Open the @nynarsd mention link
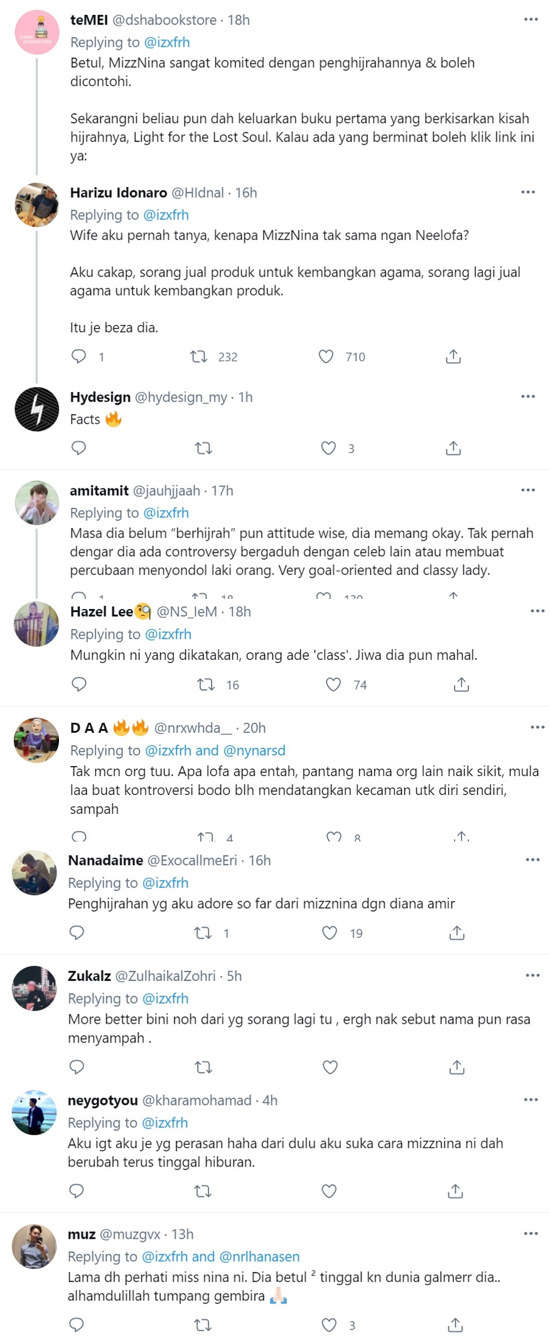550x1343 pixels. click(254, 750)
